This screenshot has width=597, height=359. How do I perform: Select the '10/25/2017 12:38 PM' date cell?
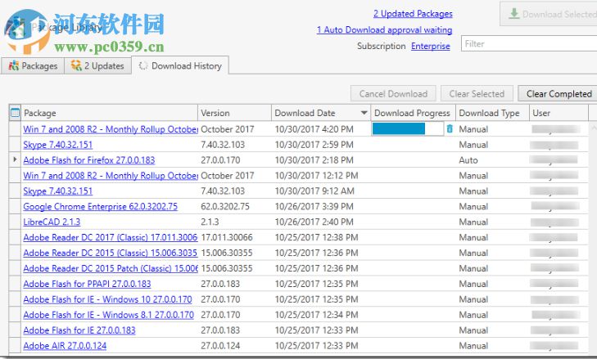[321, 237]
